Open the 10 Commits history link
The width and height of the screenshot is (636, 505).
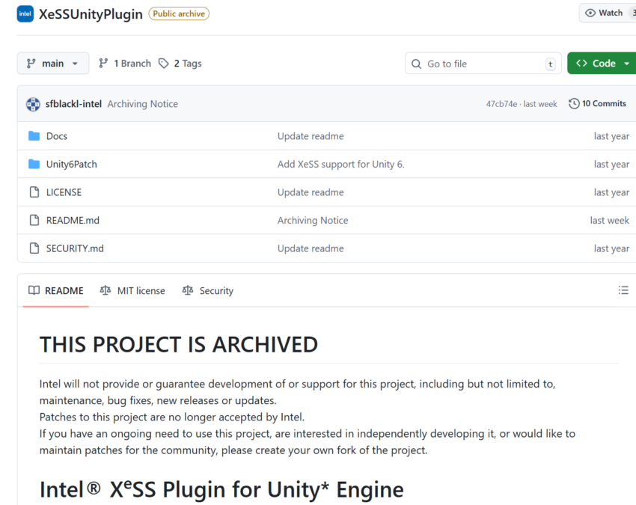603,104
